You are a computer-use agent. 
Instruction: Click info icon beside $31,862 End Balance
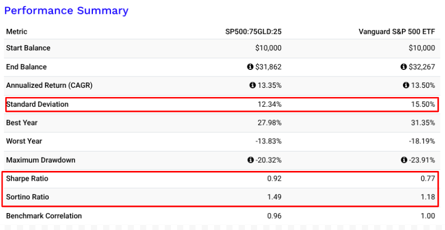pos(250,67)
